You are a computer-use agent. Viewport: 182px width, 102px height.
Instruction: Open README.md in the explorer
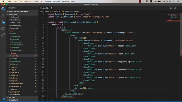pos(15,95)
